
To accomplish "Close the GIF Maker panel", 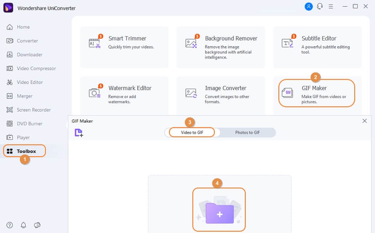I will point(364,121).
